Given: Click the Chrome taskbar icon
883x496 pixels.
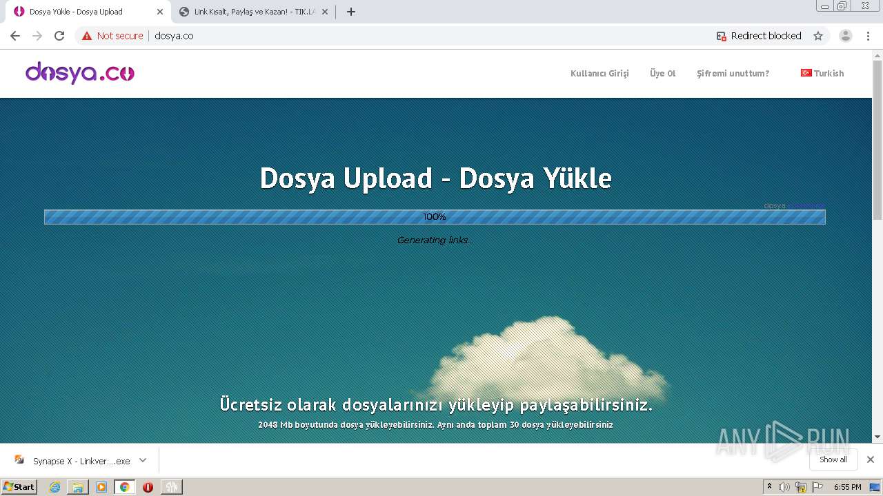Looking at the screenshot, I should 125,487.
